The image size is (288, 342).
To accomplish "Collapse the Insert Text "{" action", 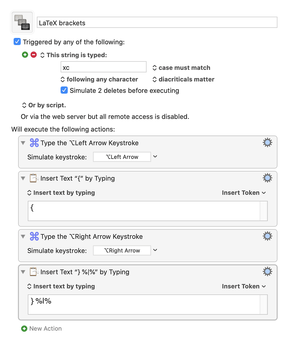I will click(23, 178).
